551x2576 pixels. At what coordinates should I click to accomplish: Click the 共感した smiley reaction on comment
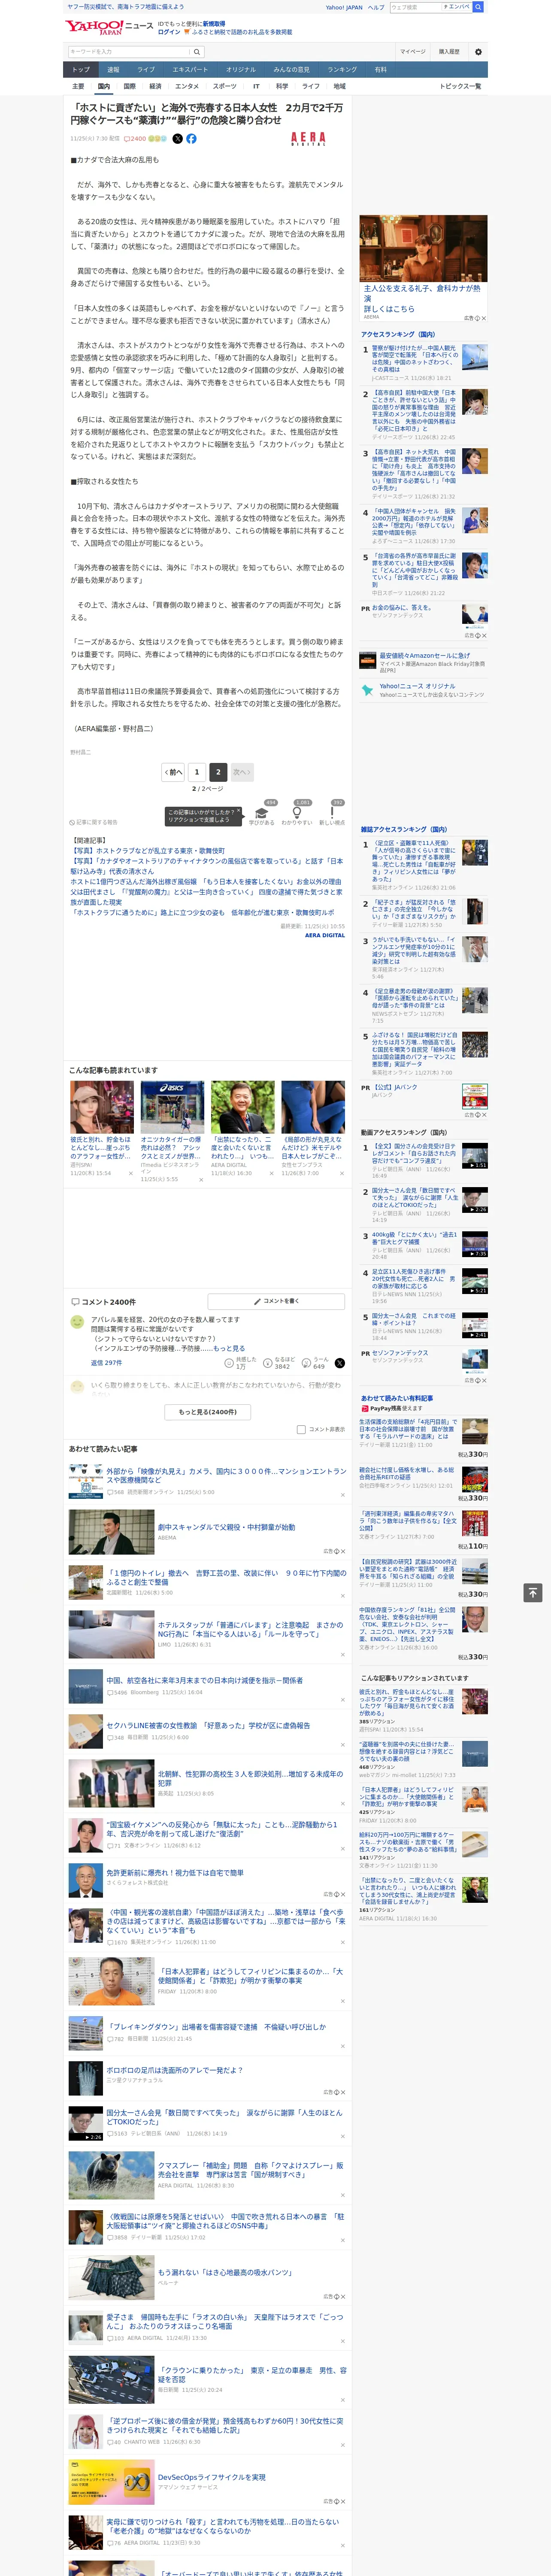click(x=242, y=1363)
